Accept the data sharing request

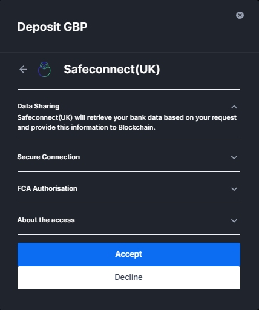pyautogui.click(x=129, y=254)
